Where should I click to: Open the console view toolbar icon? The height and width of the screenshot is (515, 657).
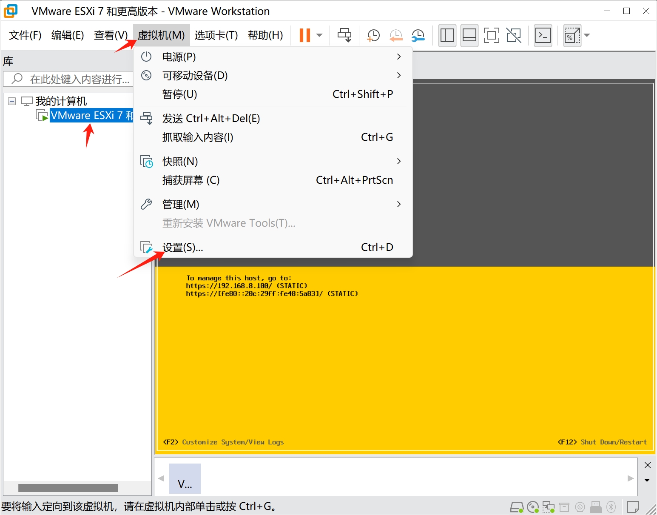click(x=543, y=35)
